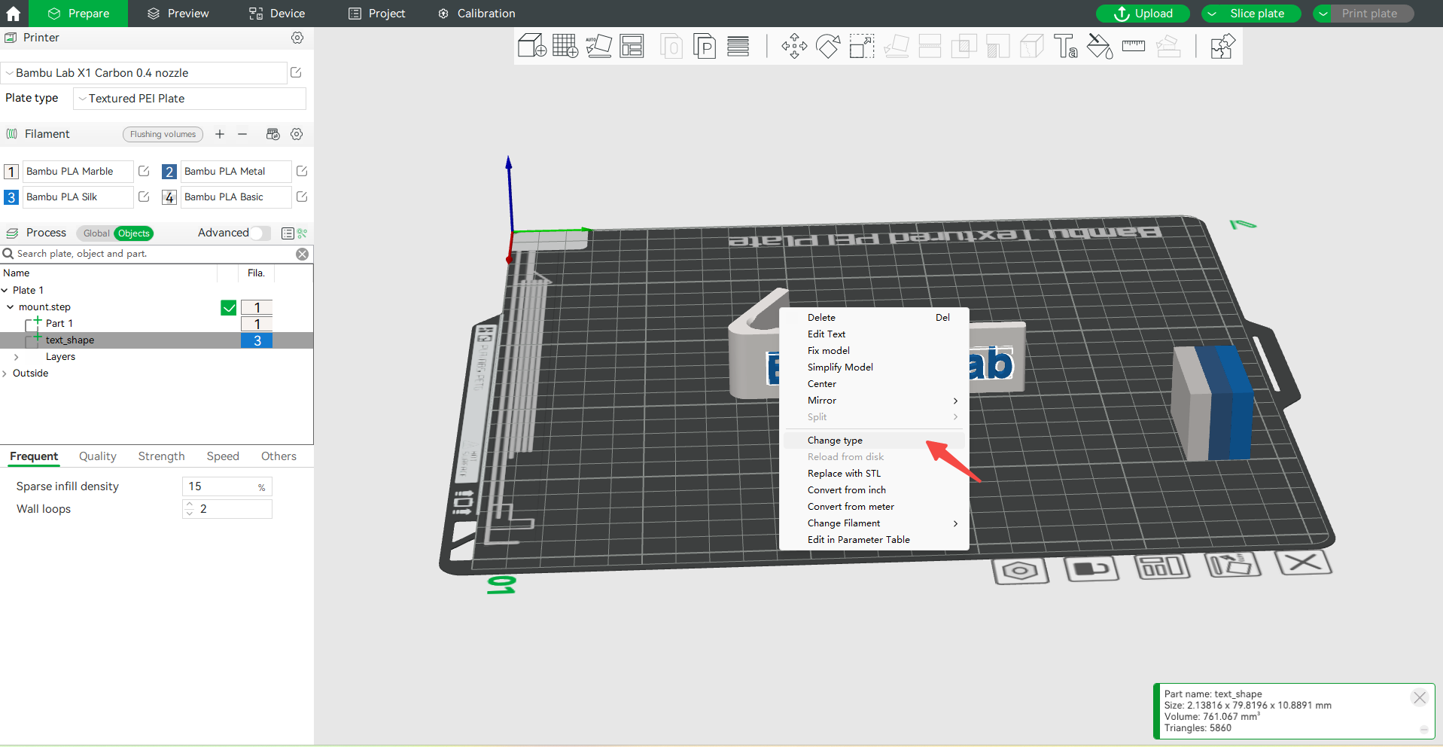1443x747 pixels.
Task: Choose Fix model from context menu
Action: tap(874, 351)
